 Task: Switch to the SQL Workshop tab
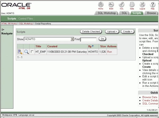(x=107, y=13)
